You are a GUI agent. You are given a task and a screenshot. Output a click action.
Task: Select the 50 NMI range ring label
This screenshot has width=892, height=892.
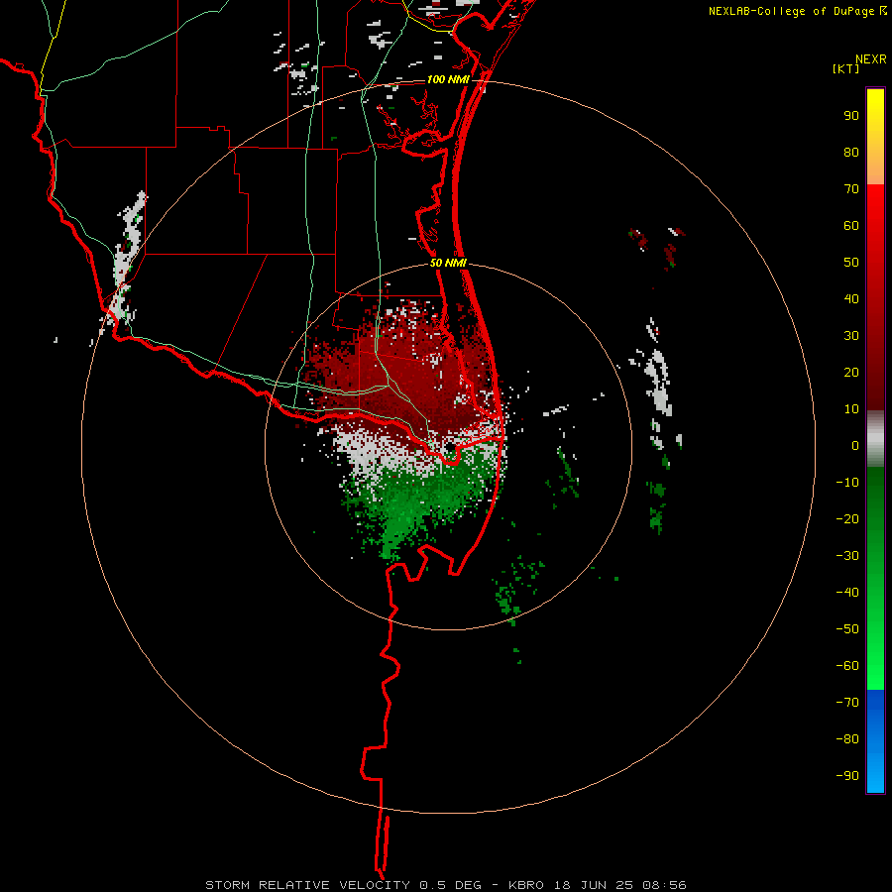(x=448, y=263)
